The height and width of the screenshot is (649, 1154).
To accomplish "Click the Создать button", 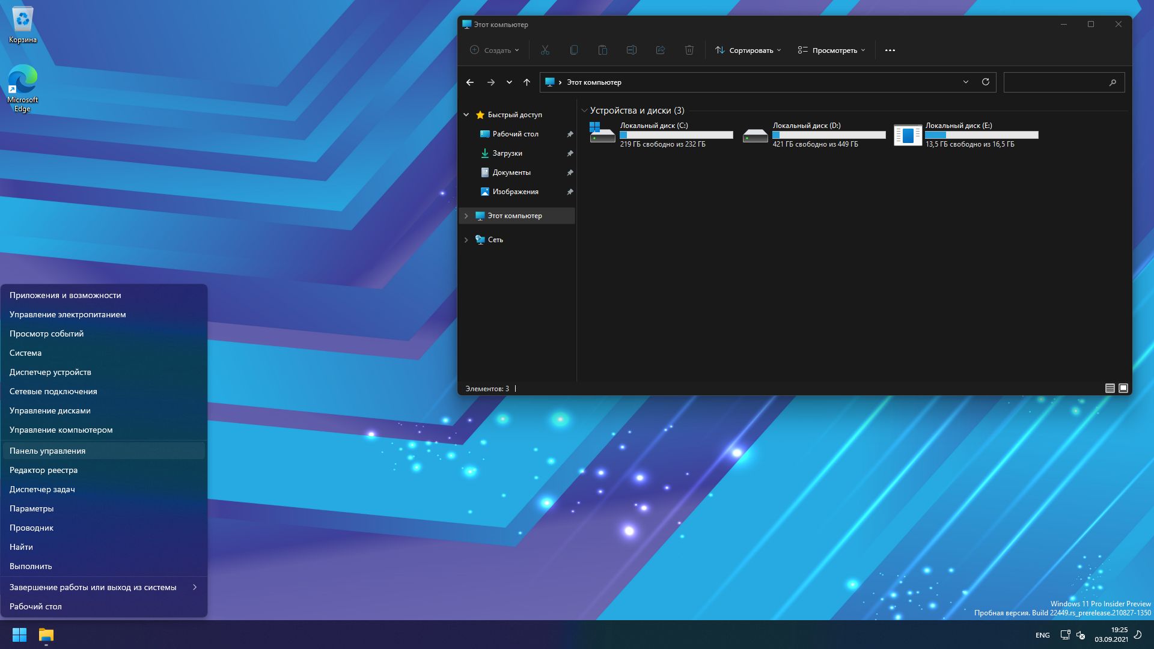I will (x=494, y=50).
